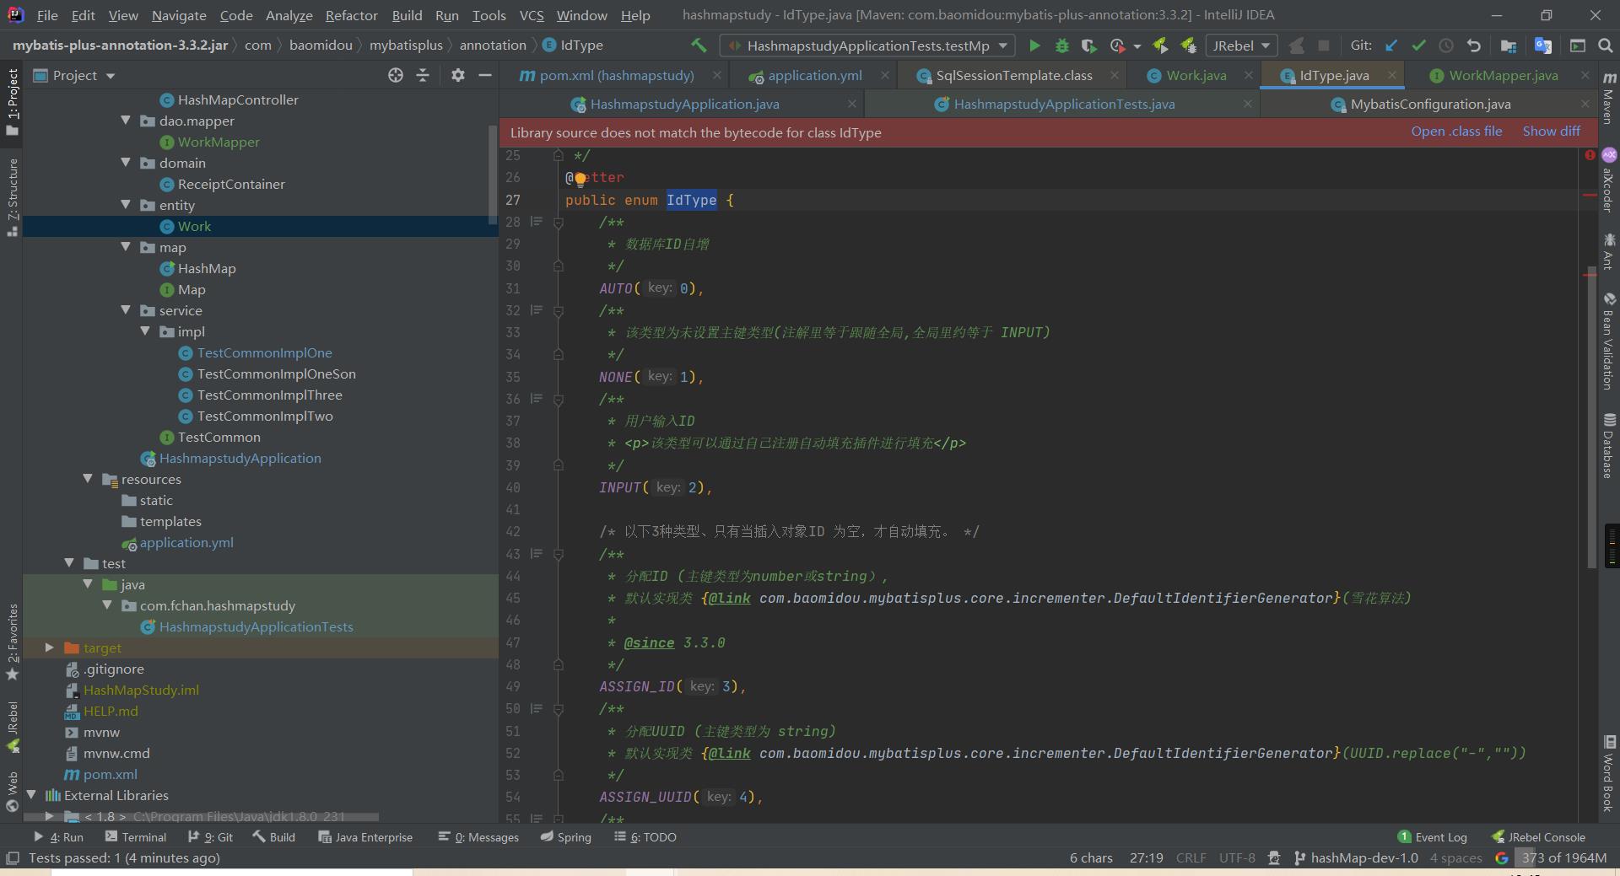
Task: Click the hashMap-dev-1.0 git branch widget
Action: coord(1356,858)
